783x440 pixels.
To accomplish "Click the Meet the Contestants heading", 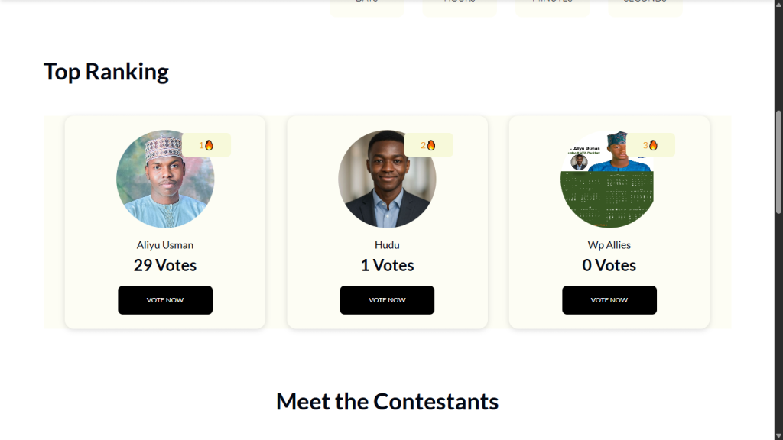I will pyautogui.click(x=387, y=402).
